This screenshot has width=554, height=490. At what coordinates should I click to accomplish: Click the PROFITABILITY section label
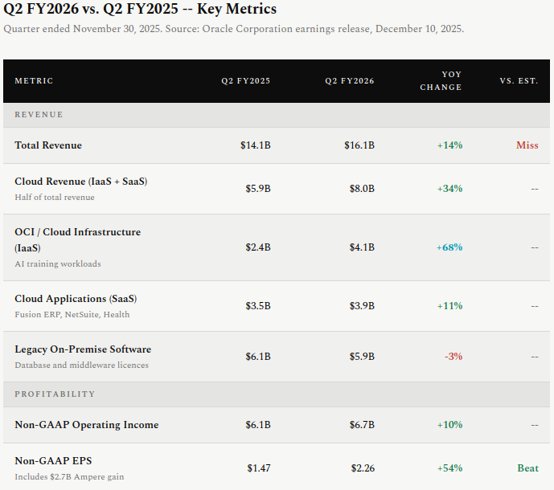pyautogui.click(x=55, y=394)
